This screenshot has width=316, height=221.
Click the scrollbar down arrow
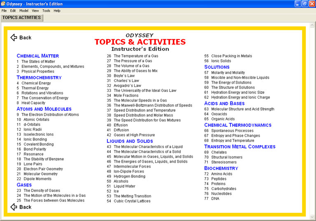tap(312, 217)
